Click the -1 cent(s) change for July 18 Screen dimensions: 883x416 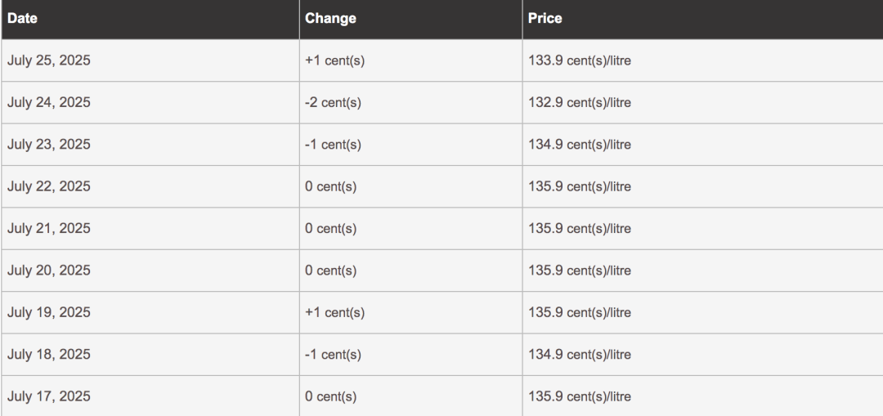[x=333, y=355]
